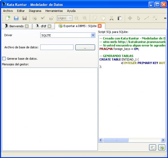Image resolution: width=168 pixels, height=158 pixels.
Task: Open the Ayuda menu
Action: [71, 11]
